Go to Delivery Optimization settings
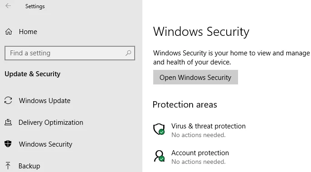This screenshot has width=311, height=172. [x=51, y=123]
